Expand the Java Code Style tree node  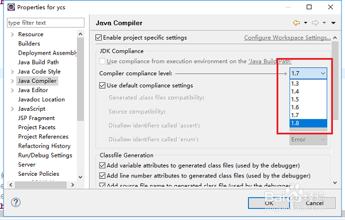[x=12, y=72]
